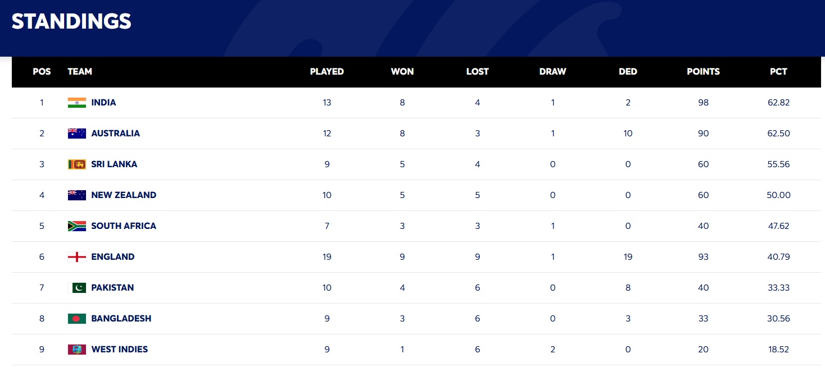Click the Sri Lanka flag icon
This screenshot has height=372, width=825.
coord(76,164)
